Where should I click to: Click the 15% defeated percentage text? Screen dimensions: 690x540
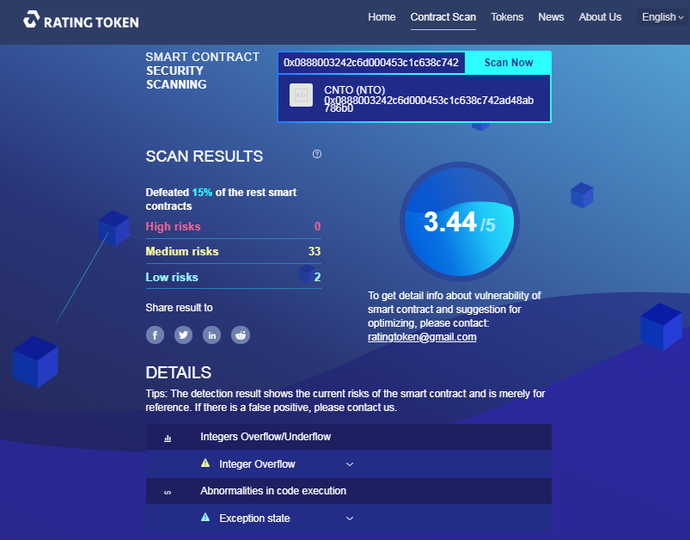coord(202,193)
